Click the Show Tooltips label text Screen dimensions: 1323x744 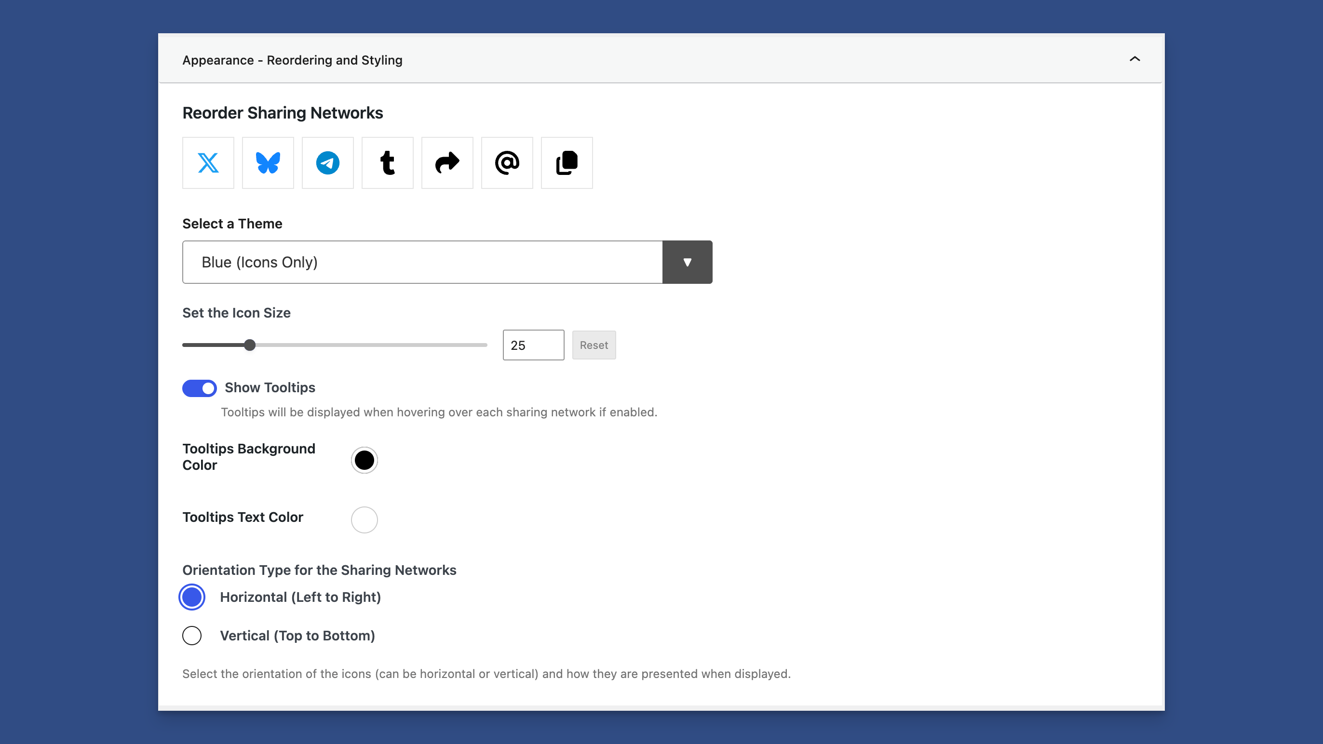(x=270, y=387)
